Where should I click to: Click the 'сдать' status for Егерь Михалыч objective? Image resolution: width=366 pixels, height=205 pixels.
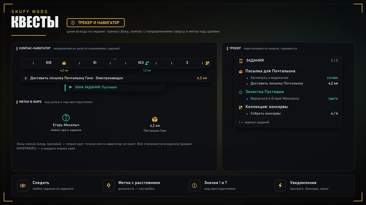click(333, 99)
